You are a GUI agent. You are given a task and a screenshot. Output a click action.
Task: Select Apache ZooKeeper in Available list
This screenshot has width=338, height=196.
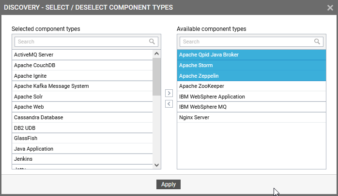coord(251,86)
